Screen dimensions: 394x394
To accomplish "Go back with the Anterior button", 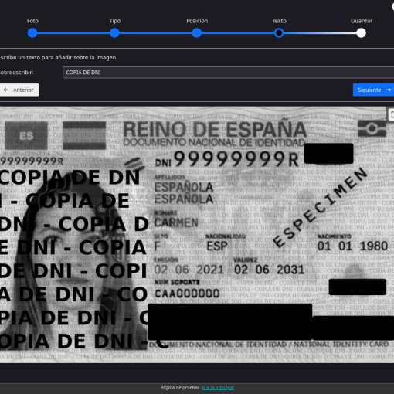I will click(19, 90).
